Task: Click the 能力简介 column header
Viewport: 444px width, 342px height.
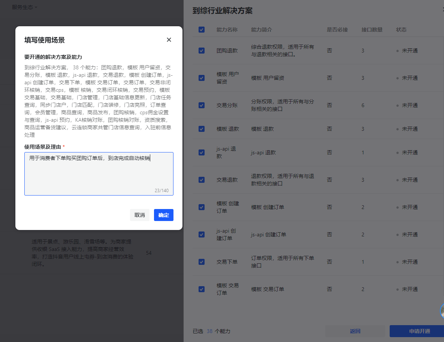Action: pyautogui.click(x=262, y=30)
